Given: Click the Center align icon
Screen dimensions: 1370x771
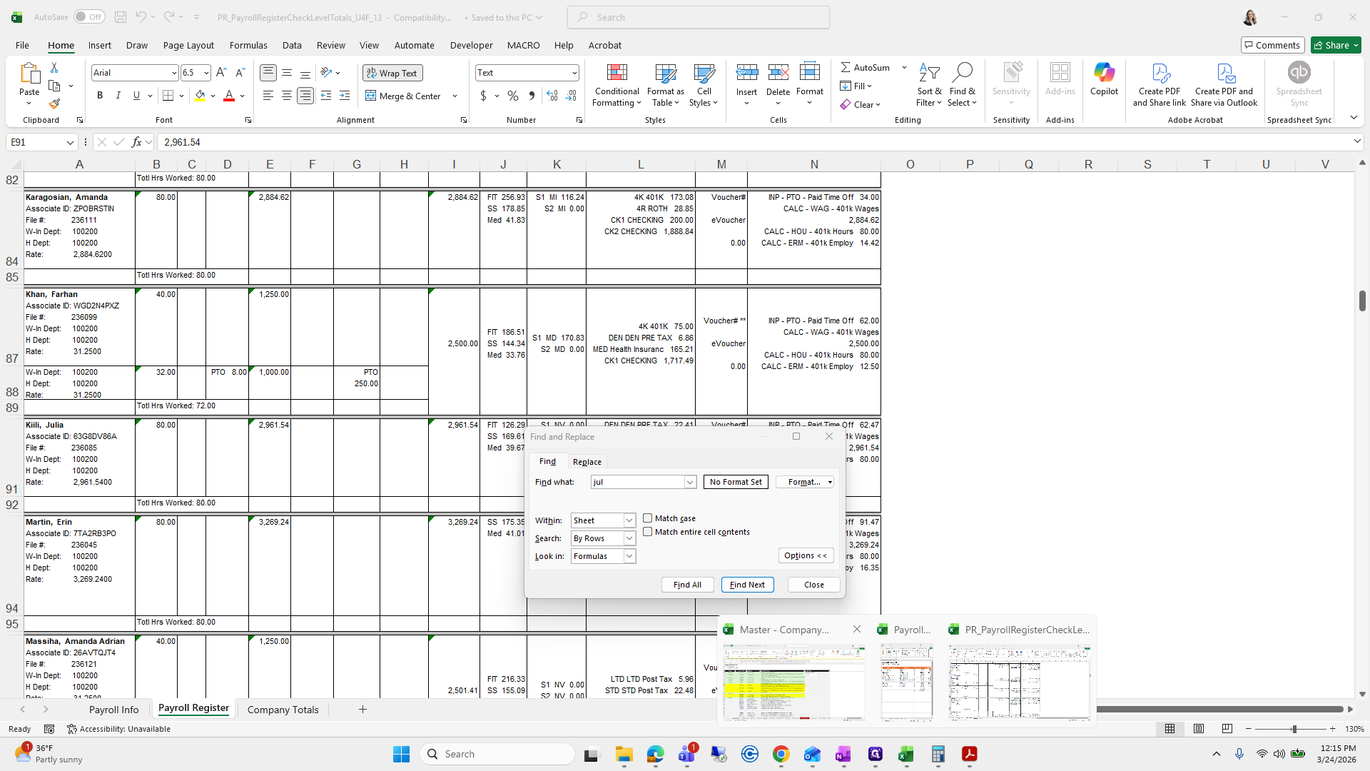Looking at the screenshot, I should [287, 96].
